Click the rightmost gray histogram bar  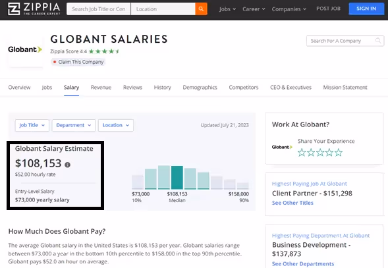tap(243, 186)
